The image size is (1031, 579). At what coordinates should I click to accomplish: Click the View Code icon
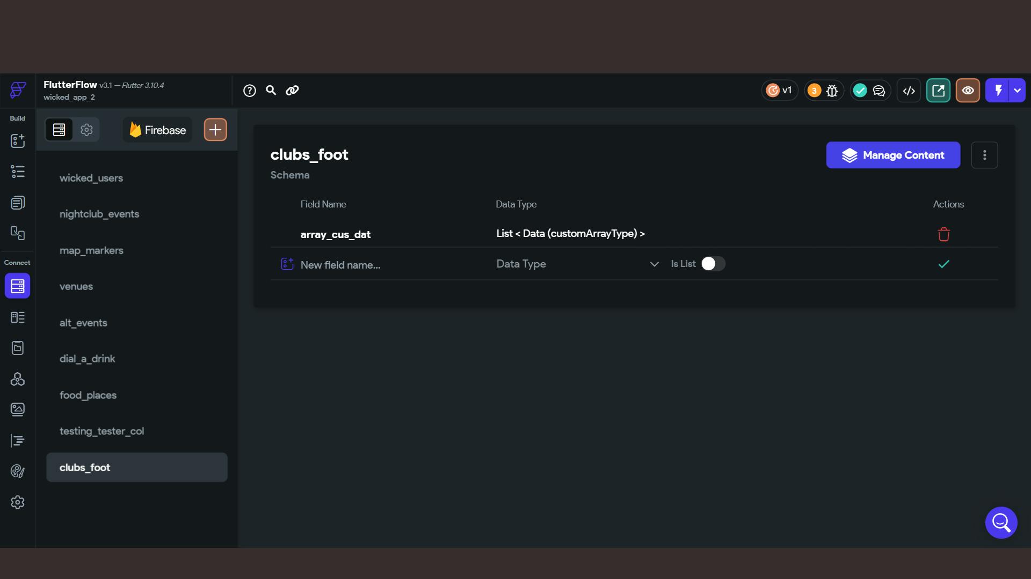tap(909, 91)
